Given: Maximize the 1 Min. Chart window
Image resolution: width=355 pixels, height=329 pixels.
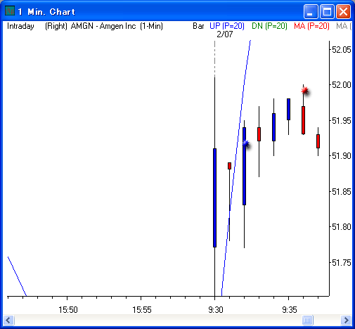Looking at the screenshot, I should (327, 11).
